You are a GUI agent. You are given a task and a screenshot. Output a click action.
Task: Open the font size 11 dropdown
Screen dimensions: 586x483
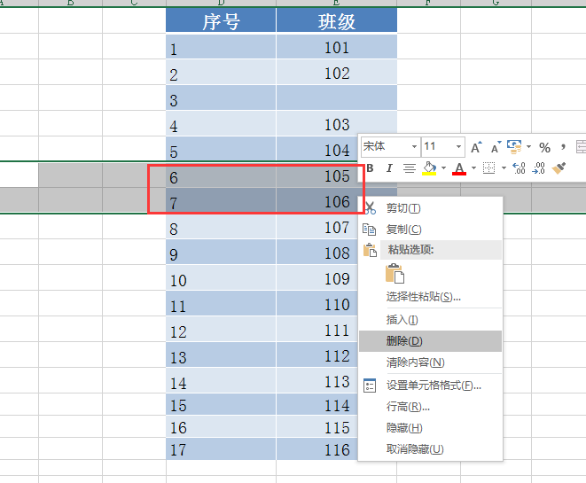pyautogui.click(x=458, y=146)
